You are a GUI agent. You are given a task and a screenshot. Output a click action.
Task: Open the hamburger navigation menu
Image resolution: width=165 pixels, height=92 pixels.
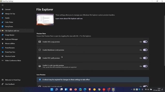[3, 5]
